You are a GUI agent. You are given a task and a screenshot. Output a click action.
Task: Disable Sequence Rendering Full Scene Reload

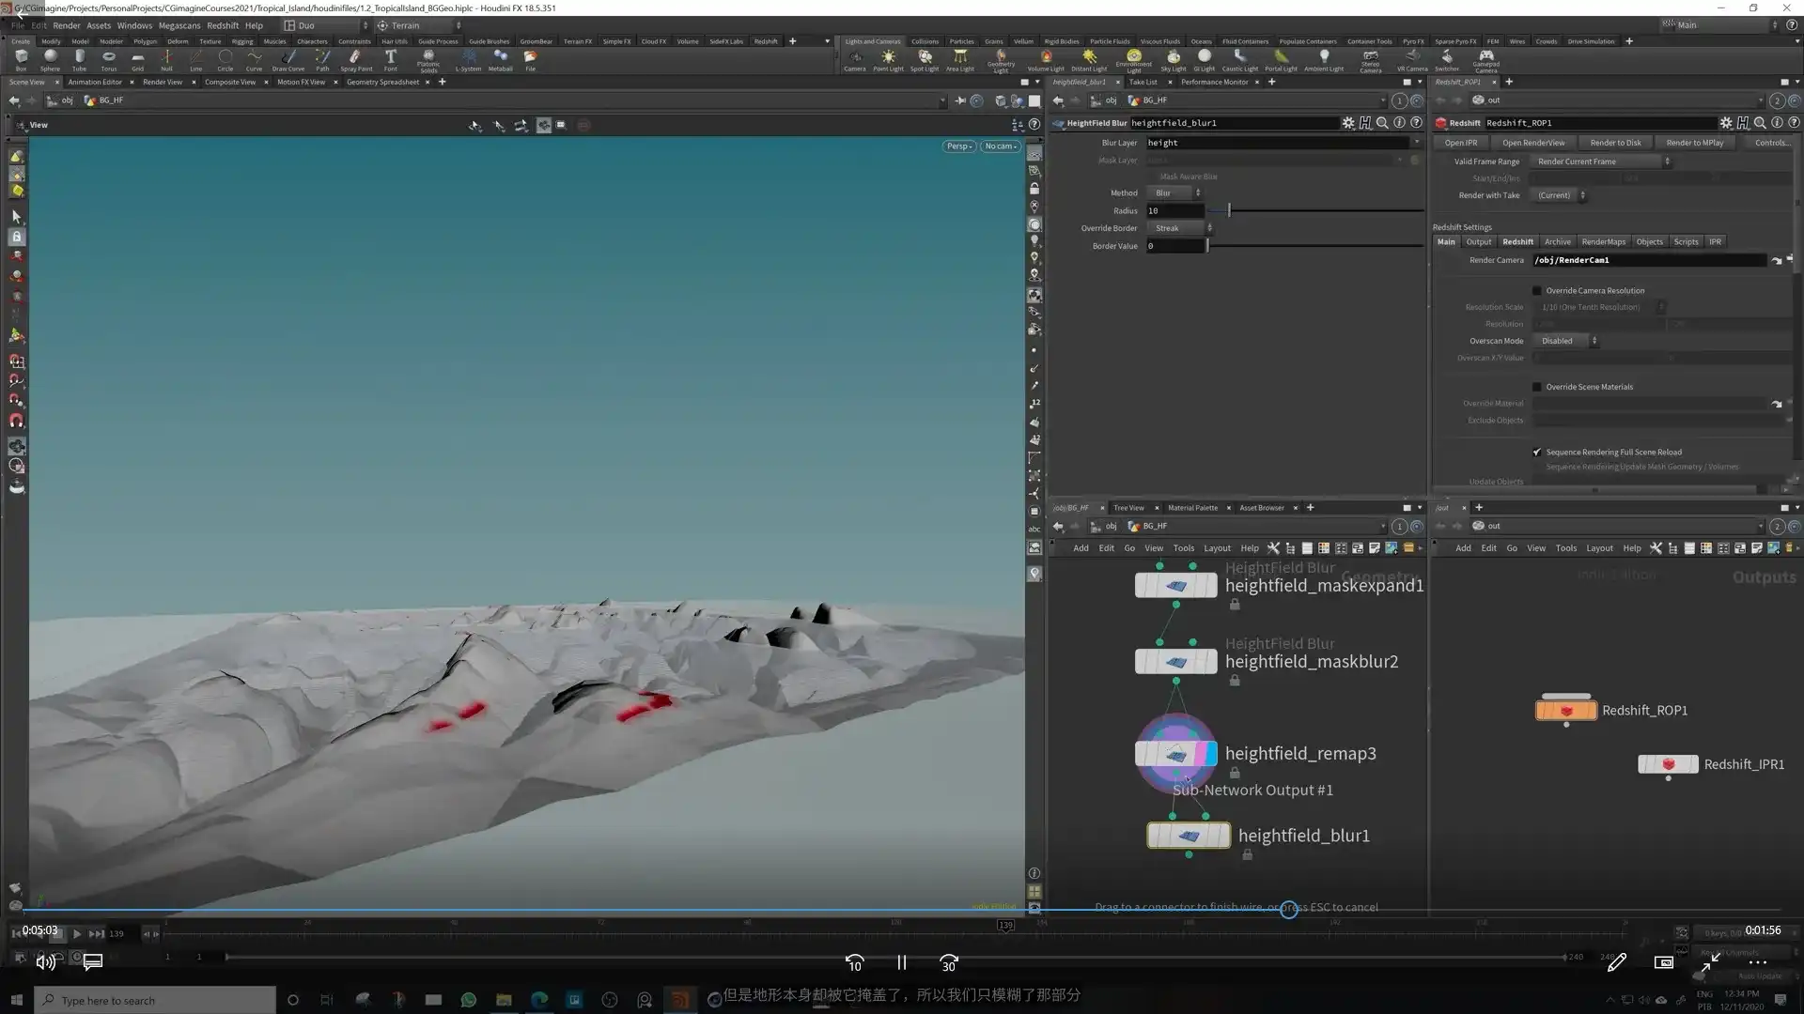[1537, 452]
